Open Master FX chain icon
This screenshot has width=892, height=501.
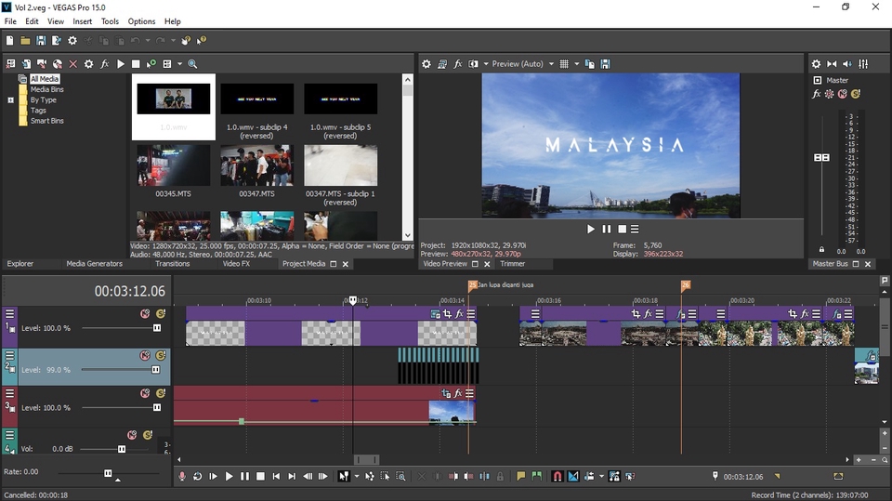pos(817,94)
